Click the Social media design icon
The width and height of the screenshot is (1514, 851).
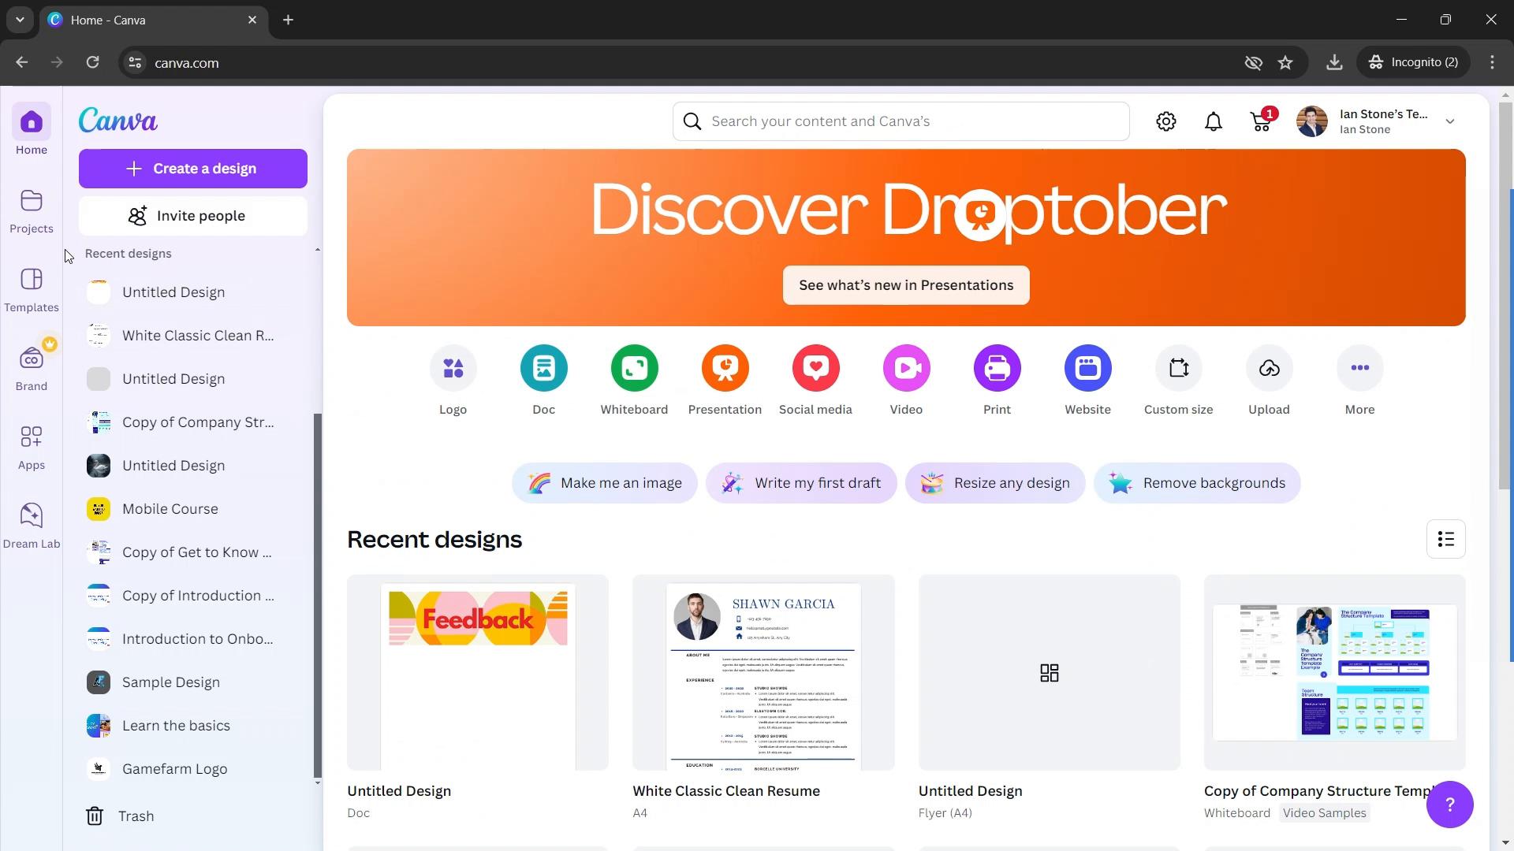click(x=815, y=368)
